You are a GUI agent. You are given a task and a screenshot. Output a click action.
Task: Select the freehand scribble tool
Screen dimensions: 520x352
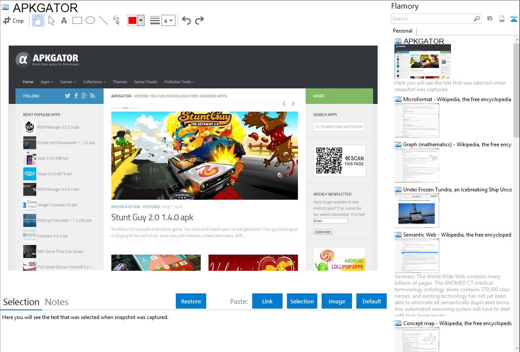point(116,20)
